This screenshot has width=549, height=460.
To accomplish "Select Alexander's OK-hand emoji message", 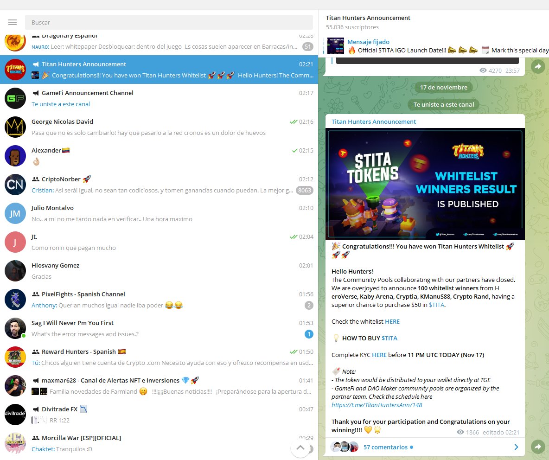I will point(36,161).
